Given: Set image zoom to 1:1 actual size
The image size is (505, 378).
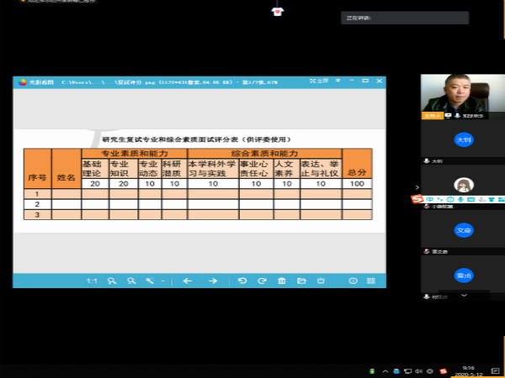Looking at the screenshot, I should (x=92, y=281).
